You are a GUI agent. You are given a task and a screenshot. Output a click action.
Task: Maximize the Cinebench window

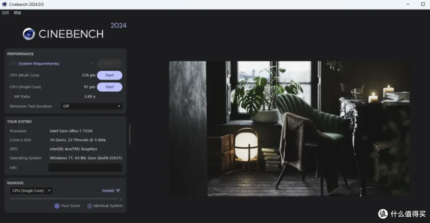click(423, 4)
